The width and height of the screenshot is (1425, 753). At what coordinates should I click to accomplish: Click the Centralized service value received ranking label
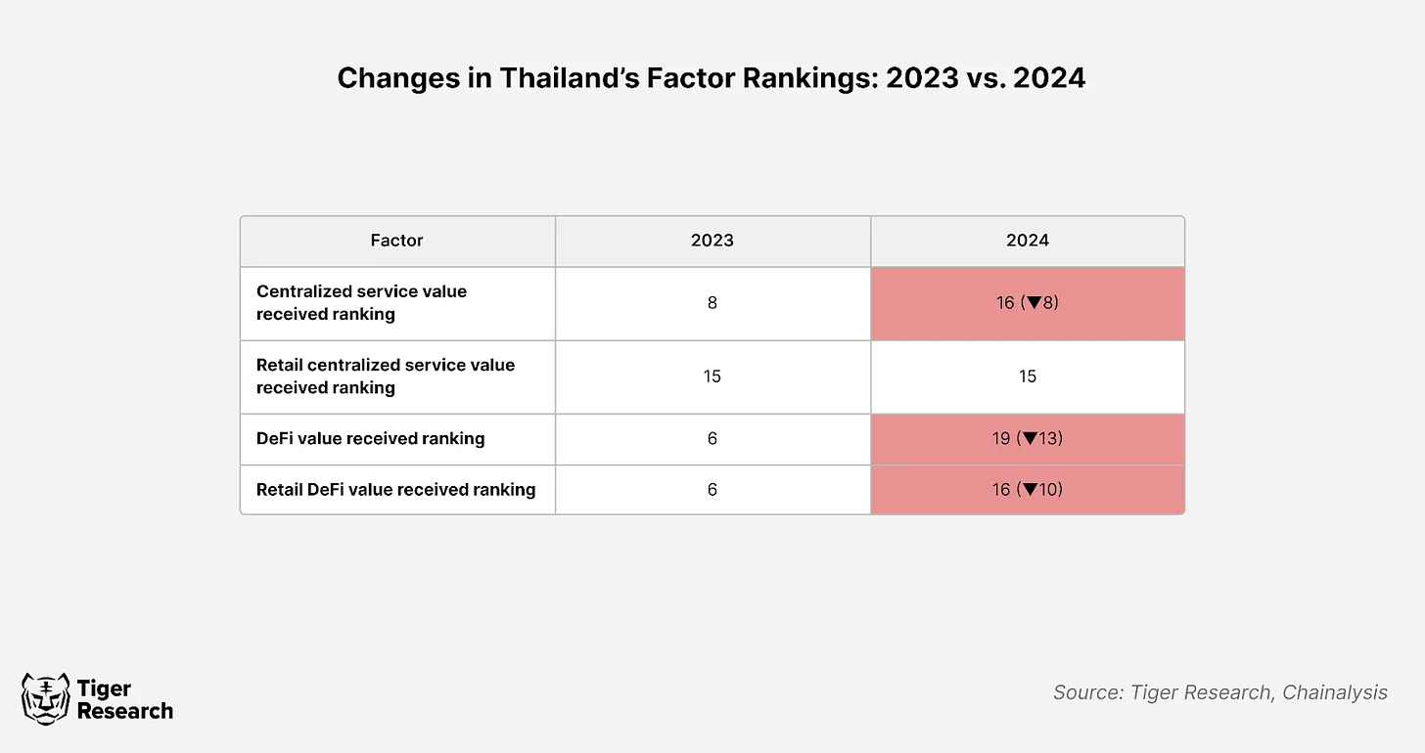coord(361,303)
